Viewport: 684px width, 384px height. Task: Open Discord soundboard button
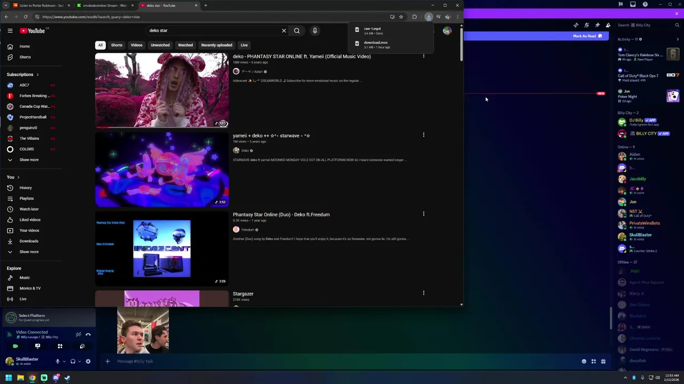pos(82,346)
